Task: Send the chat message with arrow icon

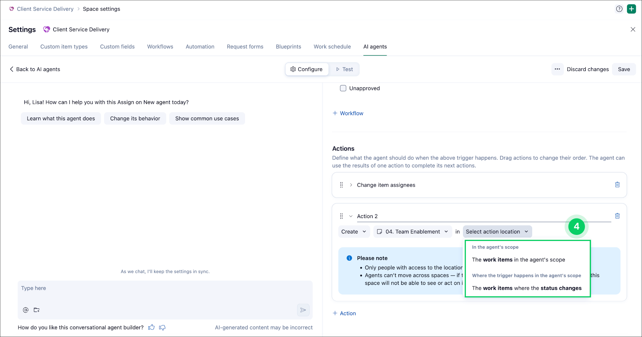Action: tap(303, 310)
